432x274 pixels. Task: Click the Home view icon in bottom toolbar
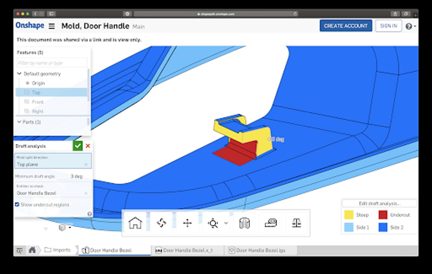135,223
